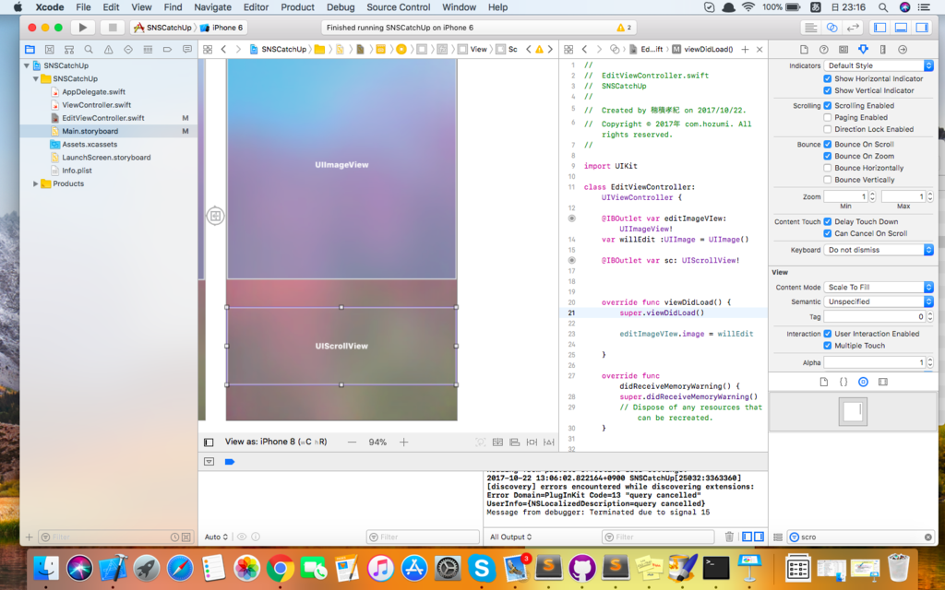Click the Alpha value field
Image resolution: width=945 pixels, height=590 pixels.
point(875,362)
